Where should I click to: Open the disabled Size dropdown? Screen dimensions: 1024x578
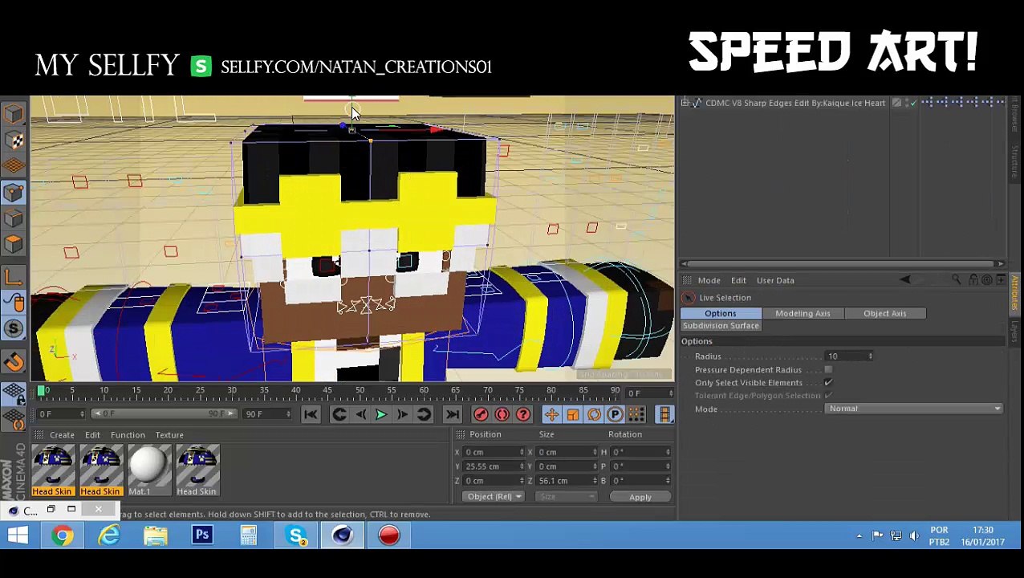point(566,497)
